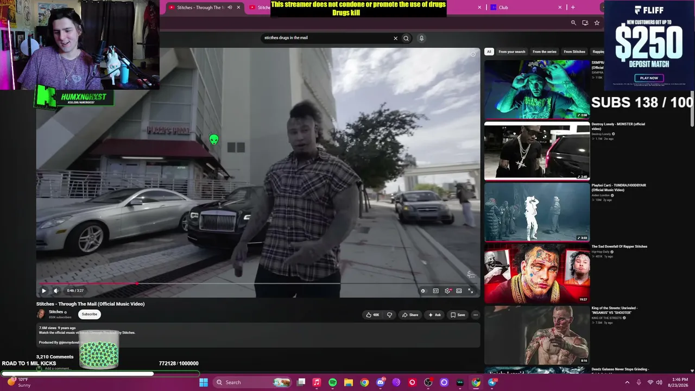Seek the video progress bar
This screenshot has height=391, width=695.
(258, 283)
